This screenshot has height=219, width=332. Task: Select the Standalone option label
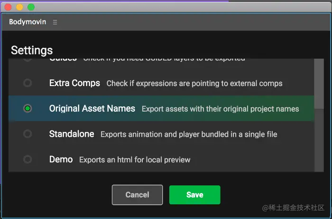(72, 134)
